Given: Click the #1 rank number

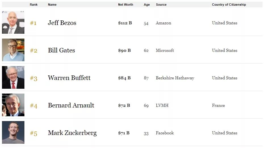Looking at the screenshot, I should point(33,23).
